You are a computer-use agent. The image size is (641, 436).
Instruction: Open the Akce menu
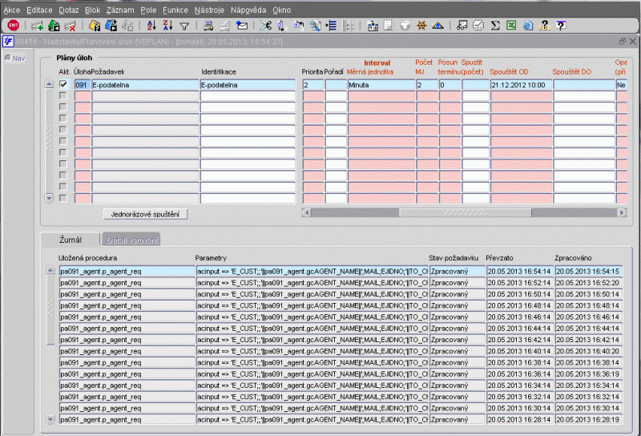point(12,10)
